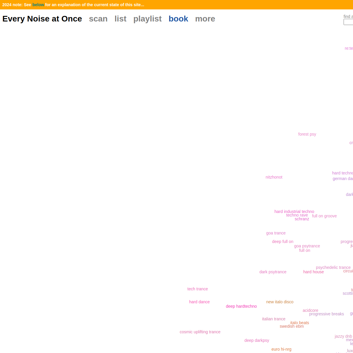Select the euro hi-nrg genre

point(281,349)
